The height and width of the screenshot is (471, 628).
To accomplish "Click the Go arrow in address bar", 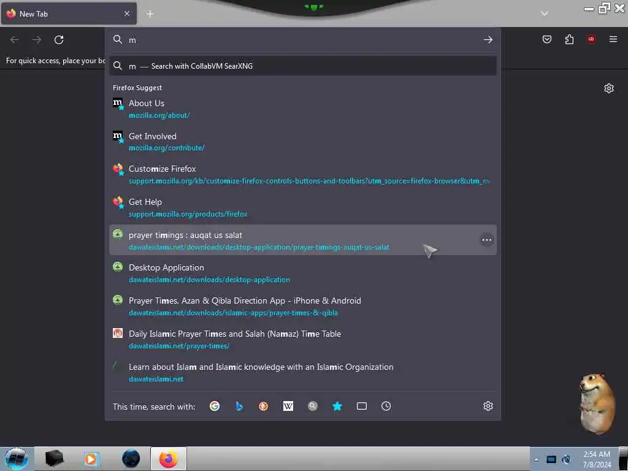I will [x=488, y=40].
